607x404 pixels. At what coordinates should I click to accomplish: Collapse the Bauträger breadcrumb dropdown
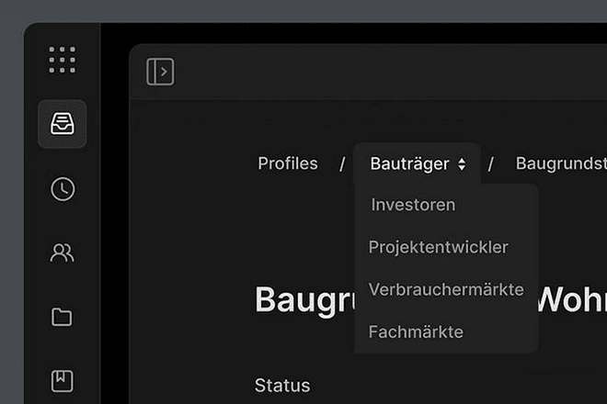(x=409, y=163)
